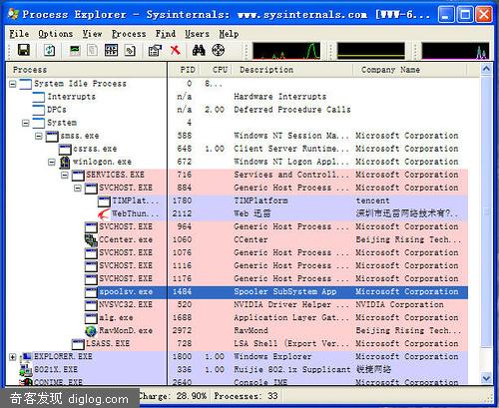Click the I/O history graph in toolbar
Viewport: 499px width, 408px height.
[x=455, y=51]
